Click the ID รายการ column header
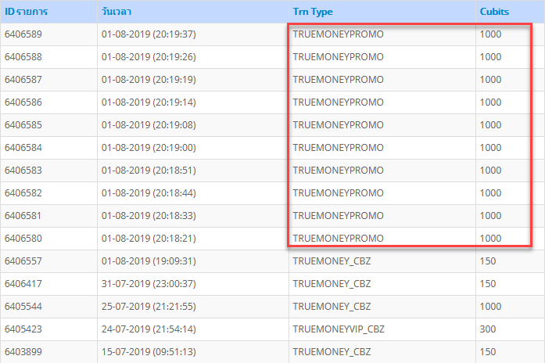 pos(26,12)
